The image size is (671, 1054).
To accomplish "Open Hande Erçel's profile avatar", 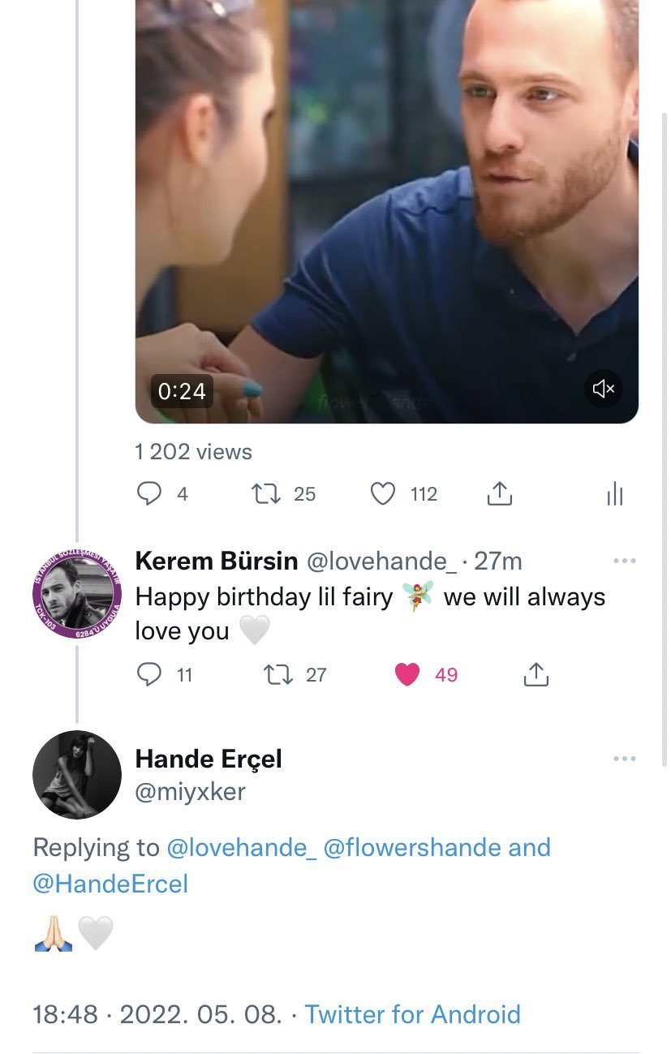I will pyautogui.click(x=77, y=775).
